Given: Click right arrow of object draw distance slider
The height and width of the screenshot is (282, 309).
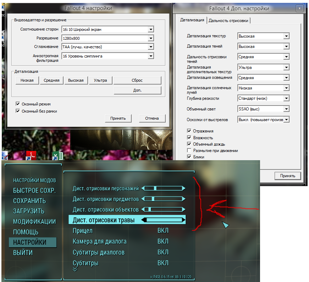Looking at the screenshot, I should coord(183,210).
